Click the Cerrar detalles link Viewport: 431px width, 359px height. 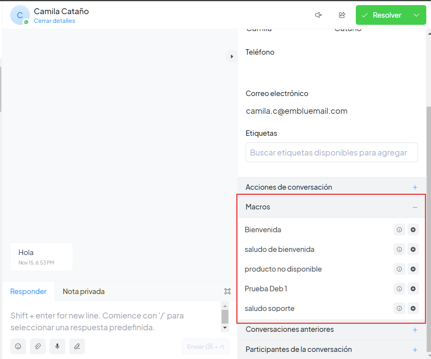(54, 21)
